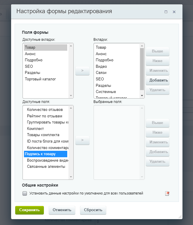This screenshot has height=225, width=193.
Task: Maximize the form settings dialog
Action: point(166,12)
